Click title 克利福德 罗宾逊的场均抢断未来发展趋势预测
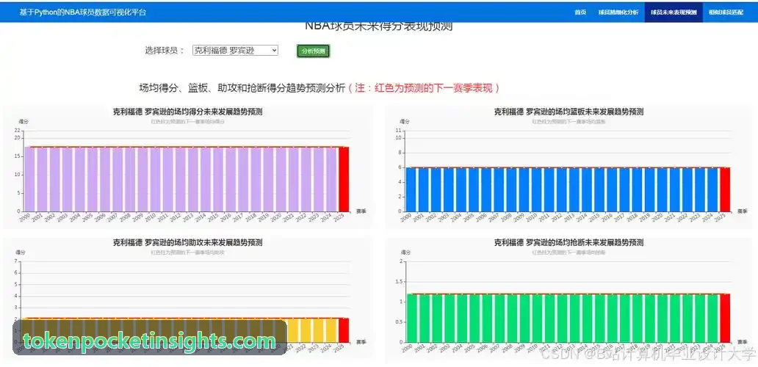758x367 pixels. coord(568,242)
